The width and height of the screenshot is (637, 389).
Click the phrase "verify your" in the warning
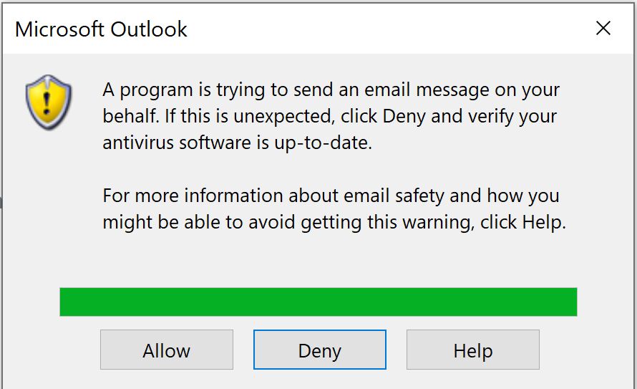tap(512, 117)
